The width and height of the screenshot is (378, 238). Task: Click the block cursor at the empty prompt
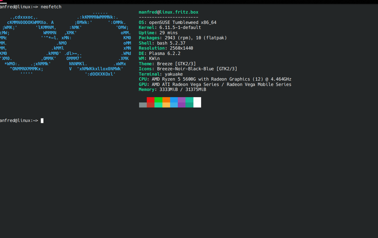(x=42, y=120)
